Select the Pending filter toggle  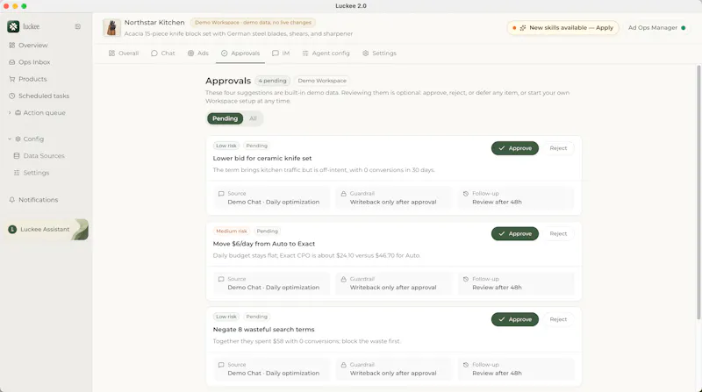[225, 118]
